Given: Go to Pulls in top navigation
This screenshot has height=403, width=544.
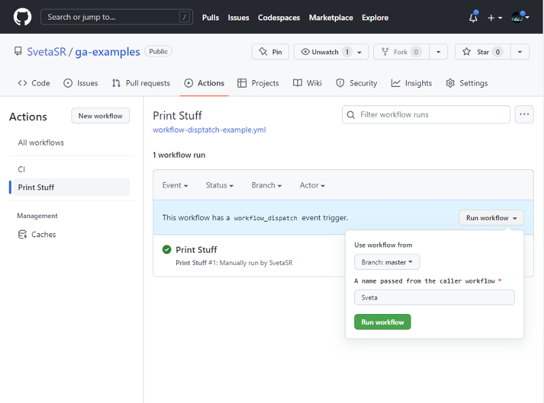Looking at the screenshot, I should [211, 18].
